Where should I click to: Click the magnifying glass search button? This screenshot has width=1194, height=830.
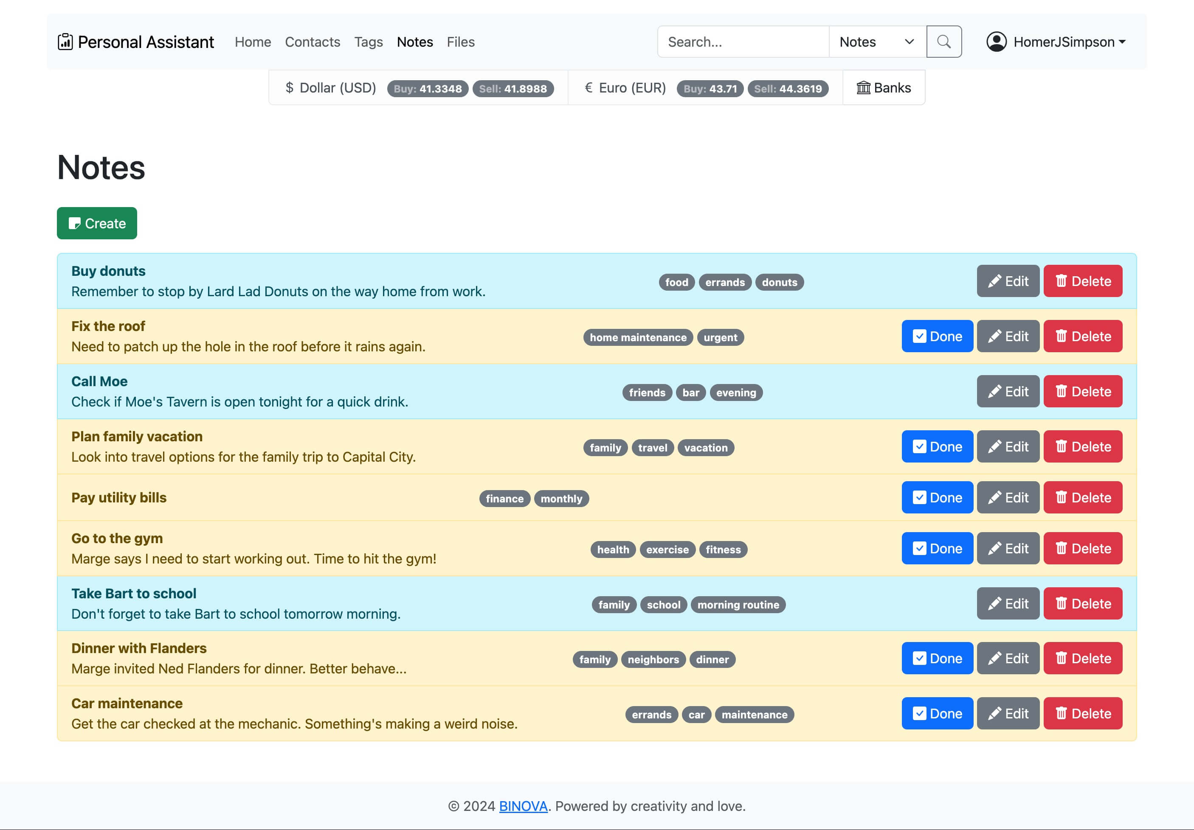pyautogui.click(x=944, y=42)
